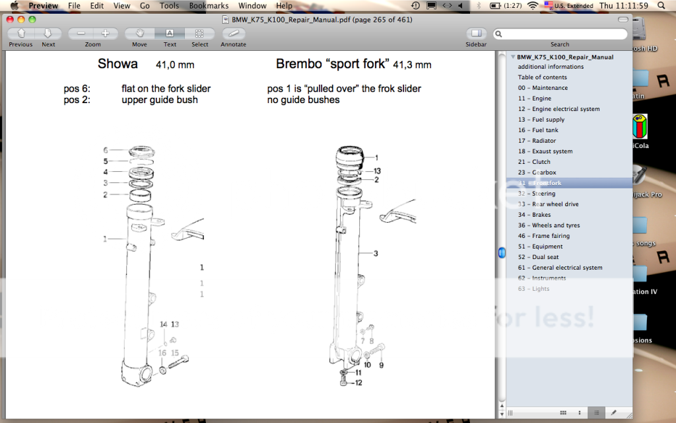Activate the Text selection tool
This screenshot has height=423, width=676.
click(x=170, y=33)
